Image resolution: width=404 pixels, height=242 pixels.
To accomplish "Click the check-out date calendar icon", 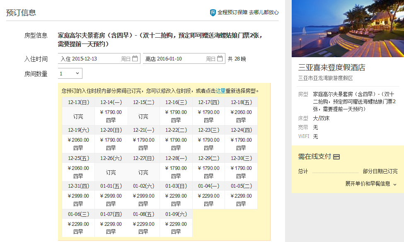I will coord(220,59).
